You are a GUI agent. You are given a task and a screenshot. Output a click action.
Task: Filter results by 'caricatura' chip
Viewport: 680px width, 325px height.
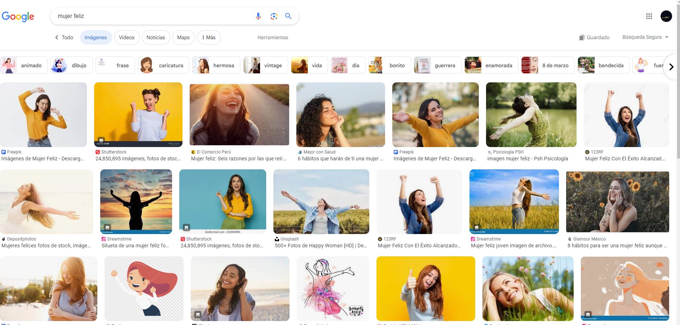(x=163, y=65)
